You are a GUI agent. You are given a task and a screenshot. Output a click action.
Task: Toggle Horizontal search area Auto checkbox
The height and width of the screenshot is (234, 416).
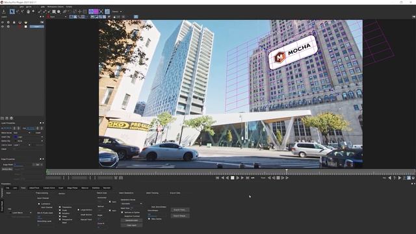(110, 201)
